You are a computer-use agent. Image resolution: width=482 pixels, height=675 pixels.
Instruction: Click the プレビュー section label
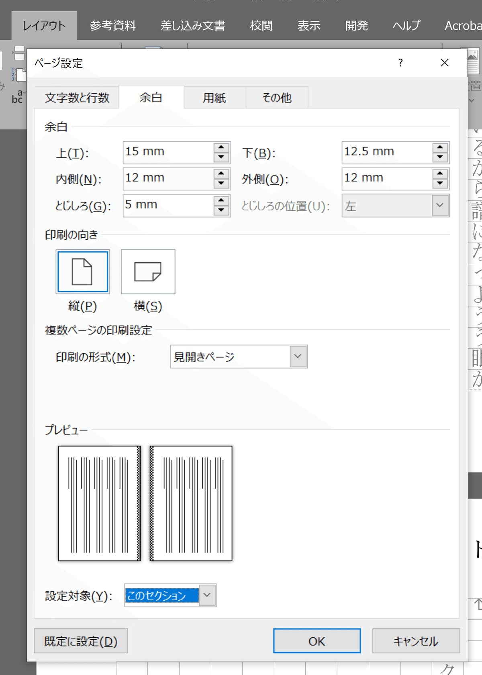click(x=66, y=430)
